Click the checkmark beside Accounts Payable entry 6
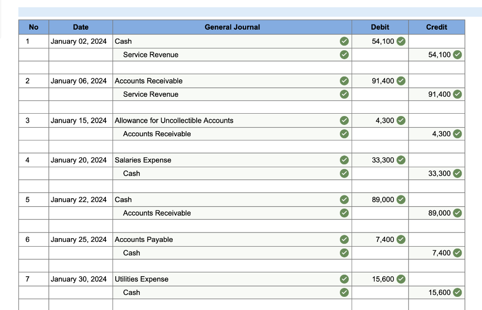 tap(344, 240)
